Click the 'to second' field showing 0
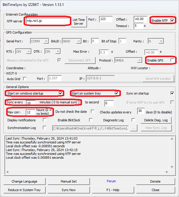179x197 pixels. pos(109,103)
